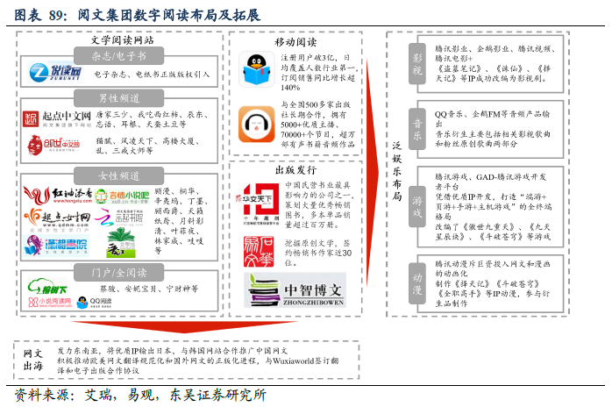Click the 创世中文网 logo

click(x=53, y=145)
